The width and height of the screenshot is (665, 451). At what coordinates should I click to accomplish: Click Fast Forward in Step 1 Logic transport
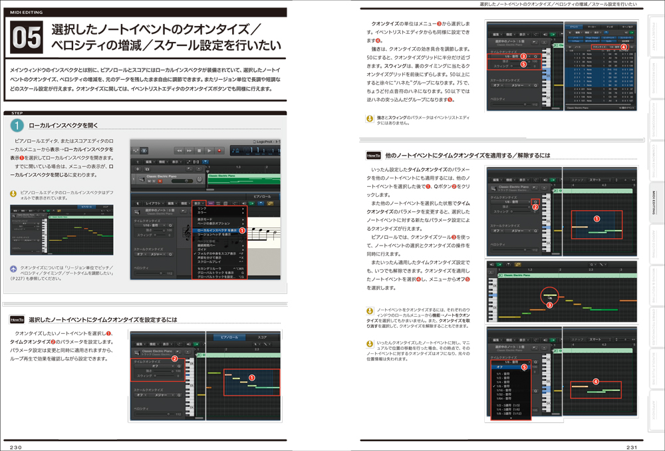coord(189,150)
